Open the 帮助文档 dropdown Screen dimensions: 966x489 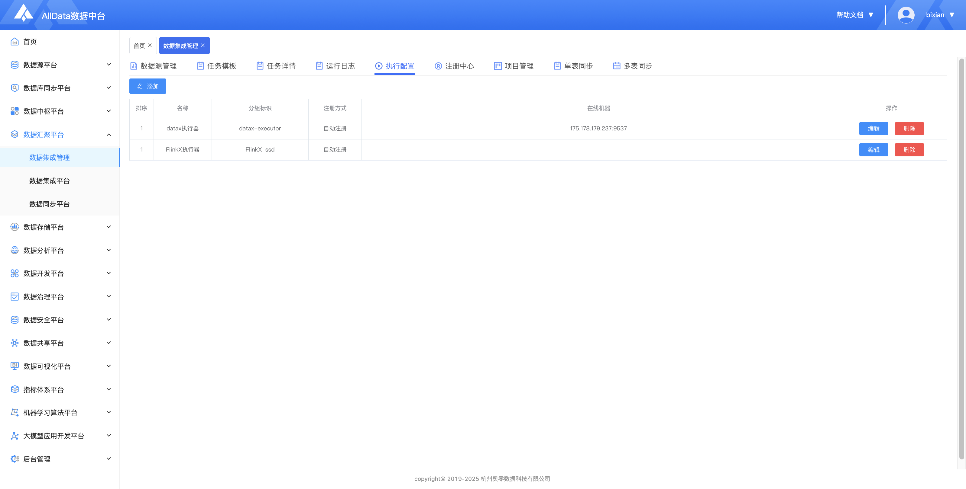coord(855,15)
